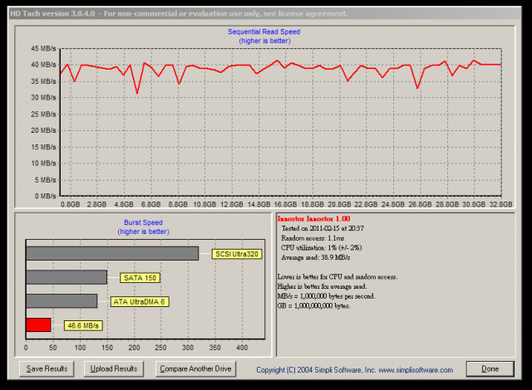The width and height of the screenshot is (532, 390).
Task: Click the HD Tach version 3.0.4.0 title bar
Action: click(264, 13)
